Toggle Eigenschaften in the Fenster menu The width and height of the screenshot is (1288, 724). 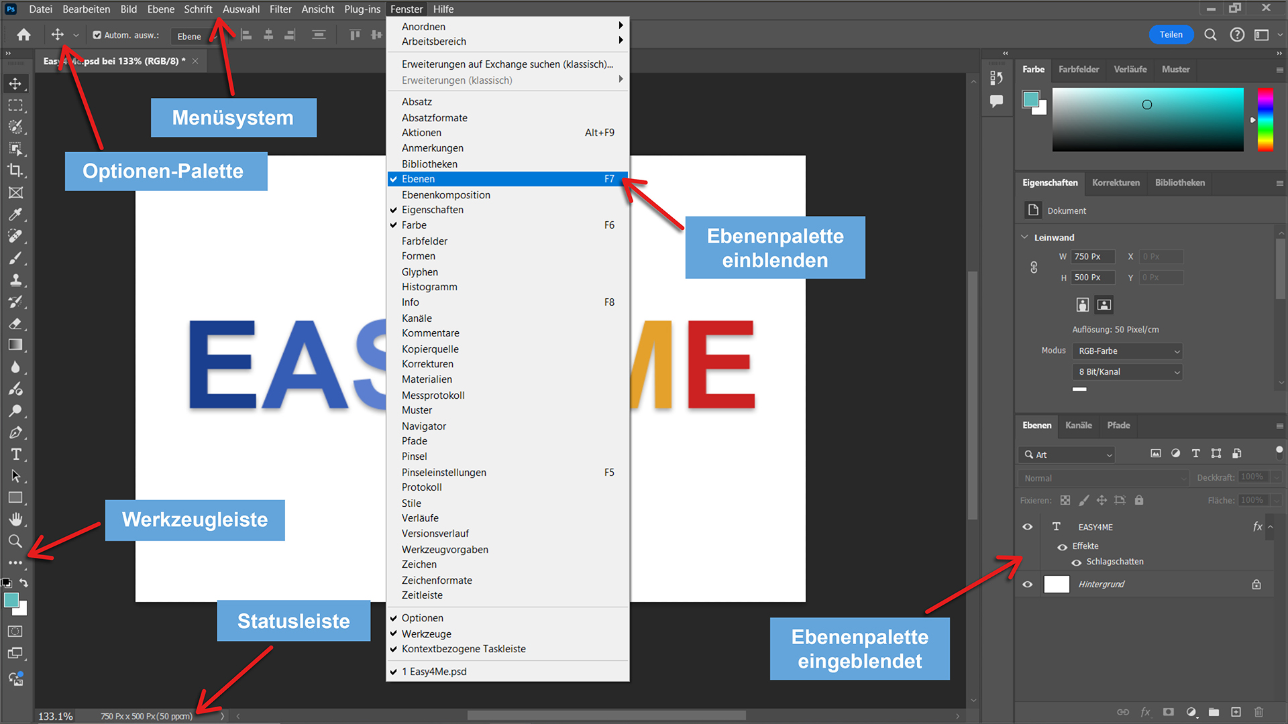[x=508, y=210]
